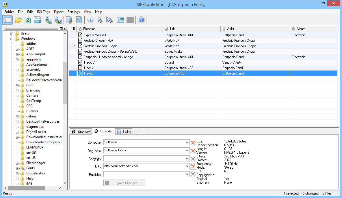The width and height of the screenshot is (342, 198).
Task: Expand the ADFS folder node
Action: tap(17, 49)
